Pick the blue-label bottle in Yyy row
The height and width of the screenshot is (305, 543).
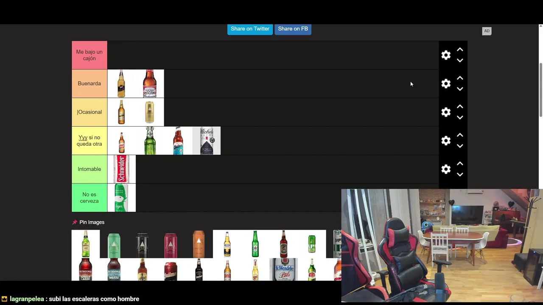click(x=178, y=141)
